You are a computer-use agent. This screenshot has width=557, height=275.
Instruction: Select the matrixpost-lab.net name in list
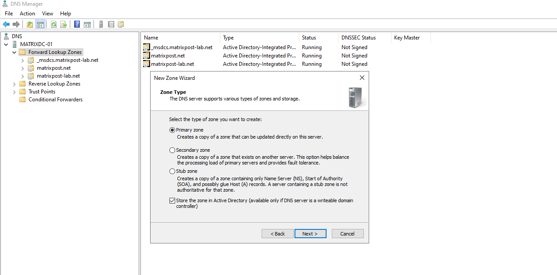[x=172, y=64]
